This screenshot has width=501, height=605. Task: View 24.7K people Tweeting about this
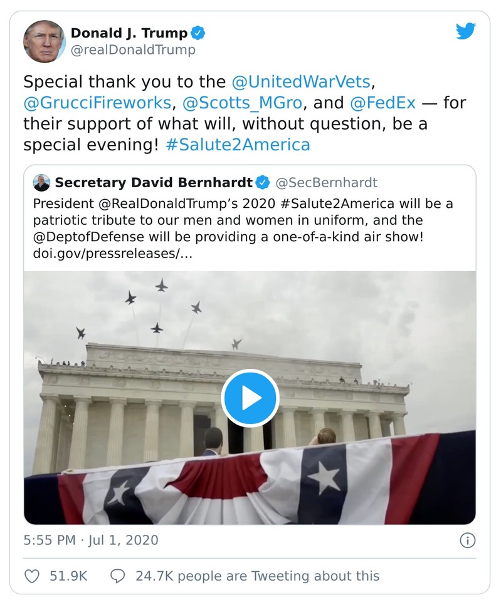click(257, 576)
